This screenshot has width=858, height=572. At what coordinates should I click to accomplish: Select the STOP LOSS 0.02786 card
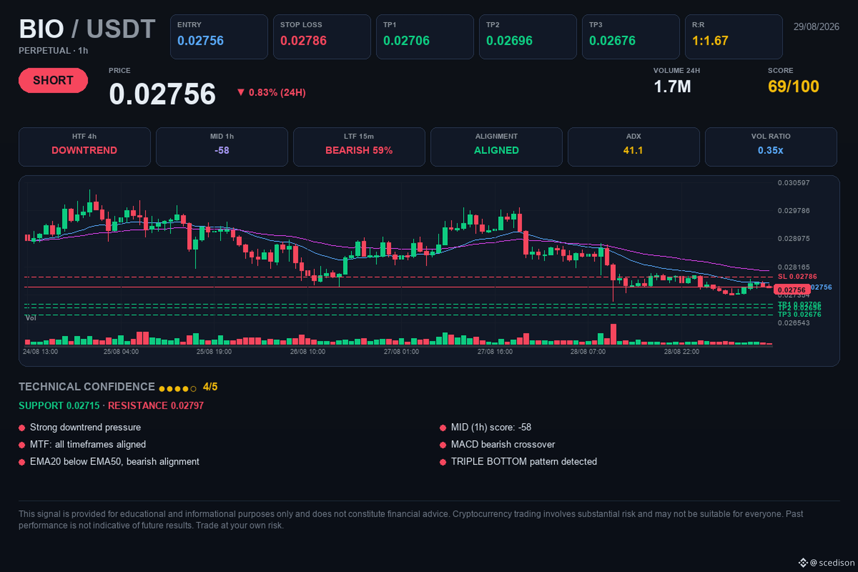point(322,37)
